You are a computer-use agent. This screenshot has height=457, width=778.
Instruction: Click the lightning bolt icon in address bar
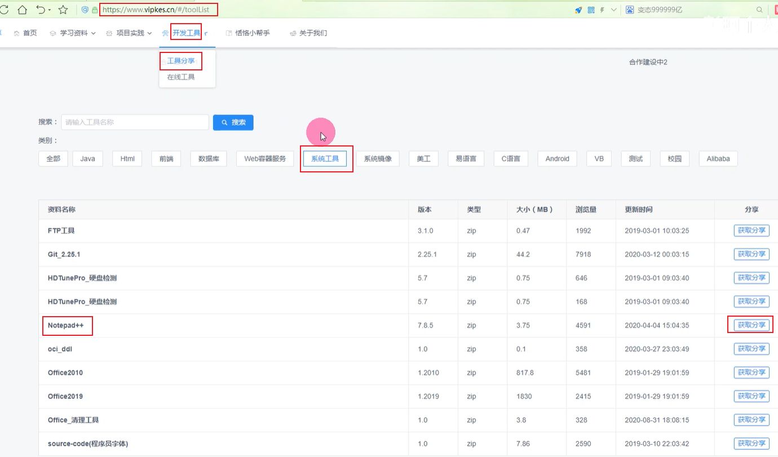click(603, 10)
